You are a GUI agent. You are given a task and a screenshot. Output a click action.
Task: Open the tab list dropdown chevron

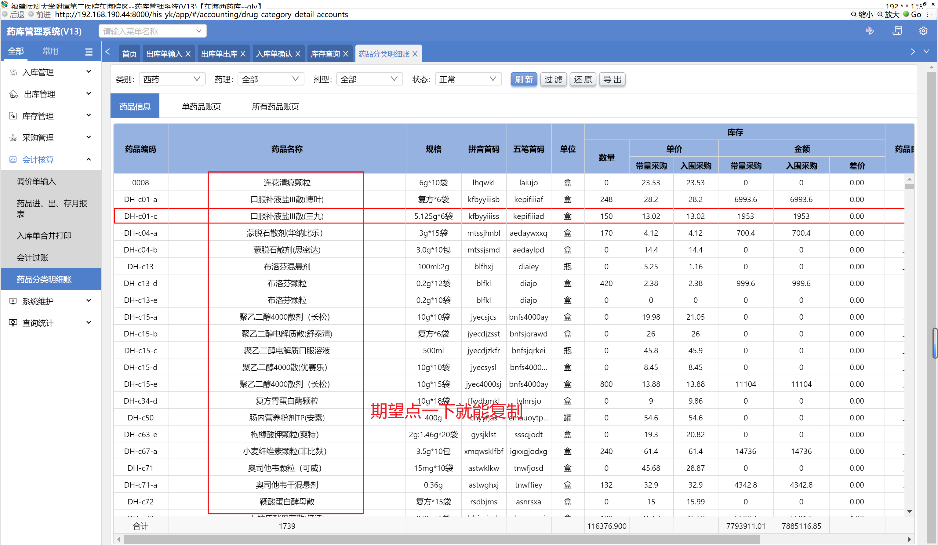point(926,51)
